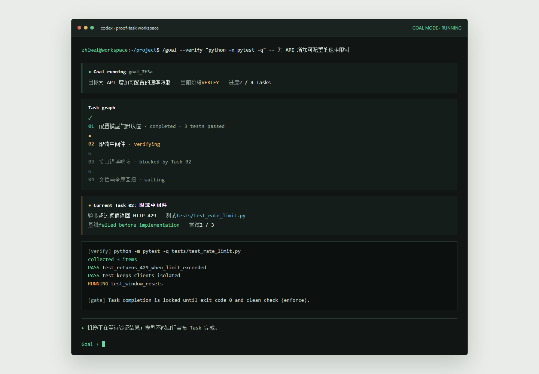Click the yellow minimize window dot

point(86,28)
